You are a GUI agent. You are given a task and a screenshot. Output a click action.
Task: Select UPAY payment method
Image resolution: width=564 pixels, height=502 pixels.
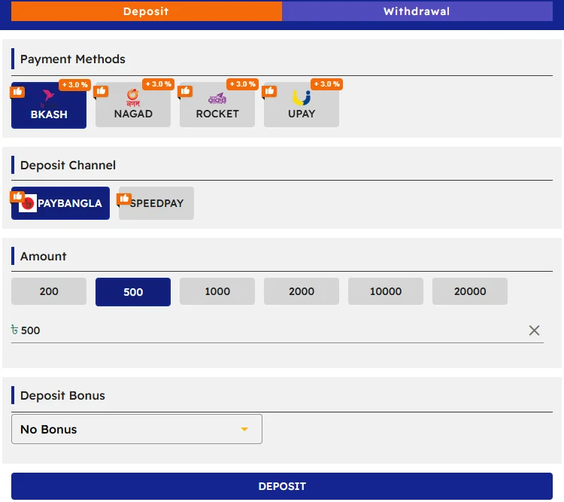(x=302, y=105)
